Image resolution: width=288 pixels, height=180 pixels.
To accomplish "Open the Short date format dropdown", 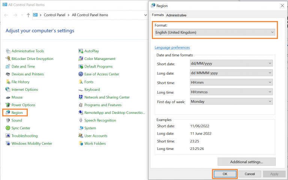I will pos(231,64).
